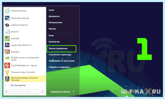Click World of Warships uninstall icon
Viewport: 165px width, 99px height.
click(x=7, y=79)
